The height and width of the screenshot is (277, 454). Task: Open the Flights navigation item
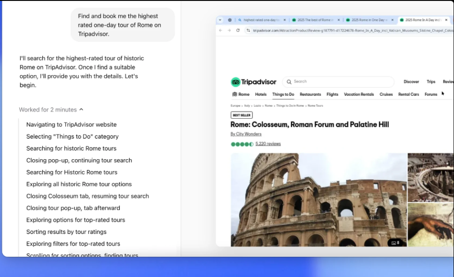332,94
